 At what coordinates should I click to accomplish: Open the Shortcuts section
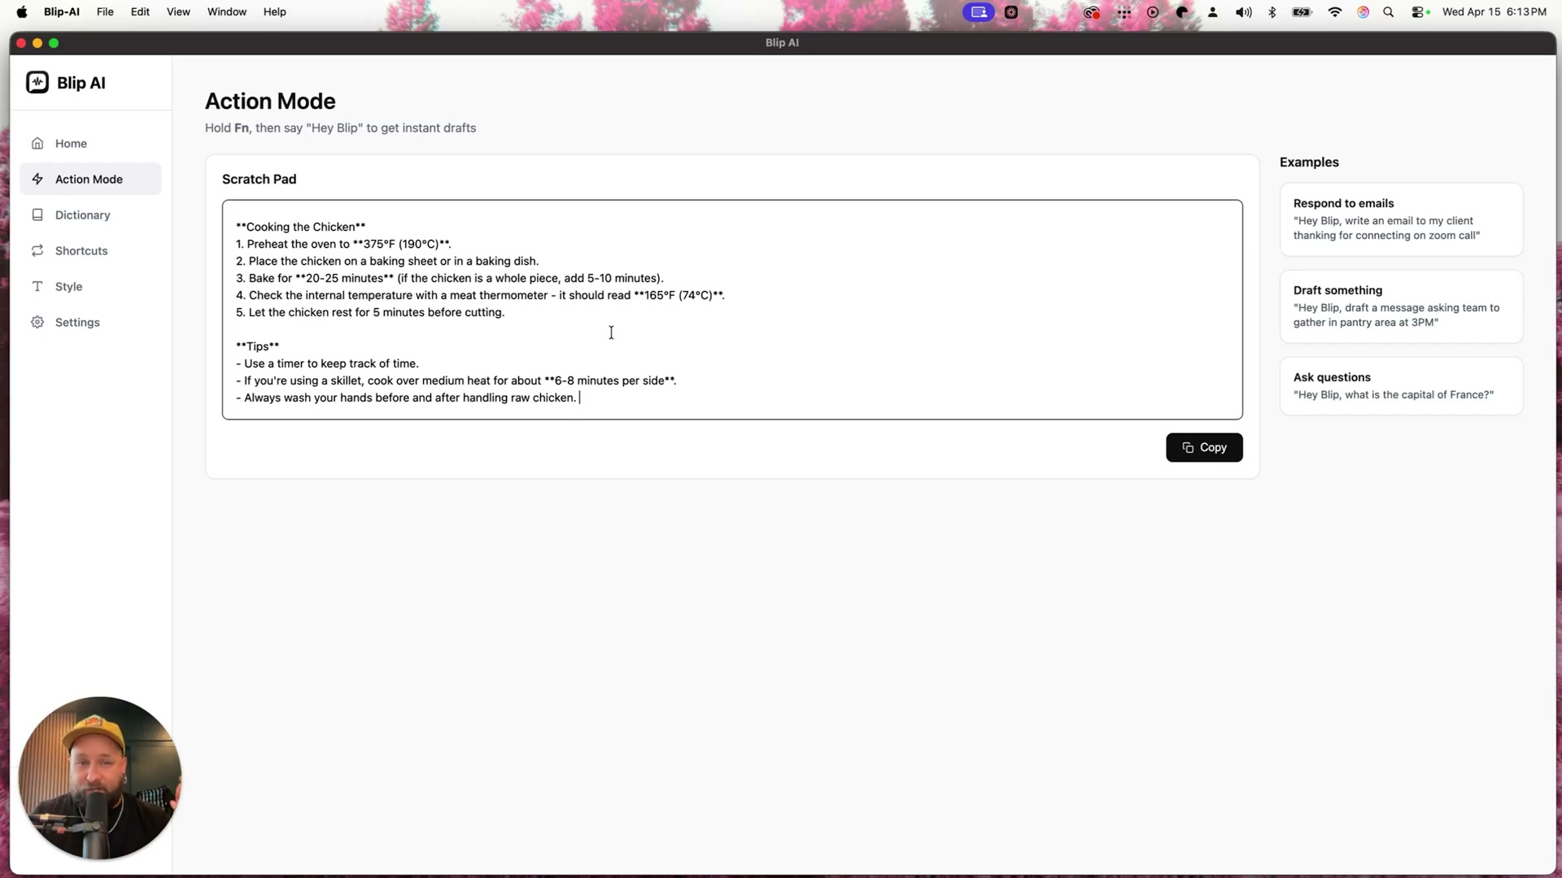pyautogui.click(x=81, y=250)
